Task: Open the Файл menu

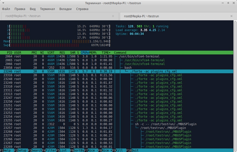Action: 6,9
